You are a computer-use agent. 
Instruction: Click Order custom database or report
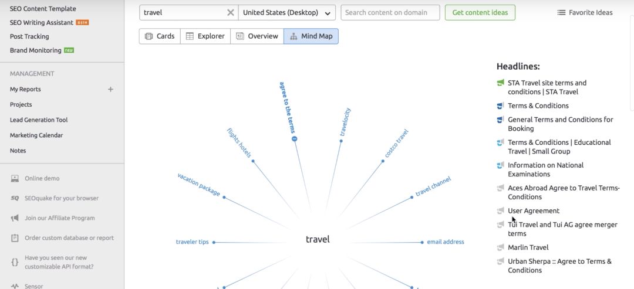69,238
